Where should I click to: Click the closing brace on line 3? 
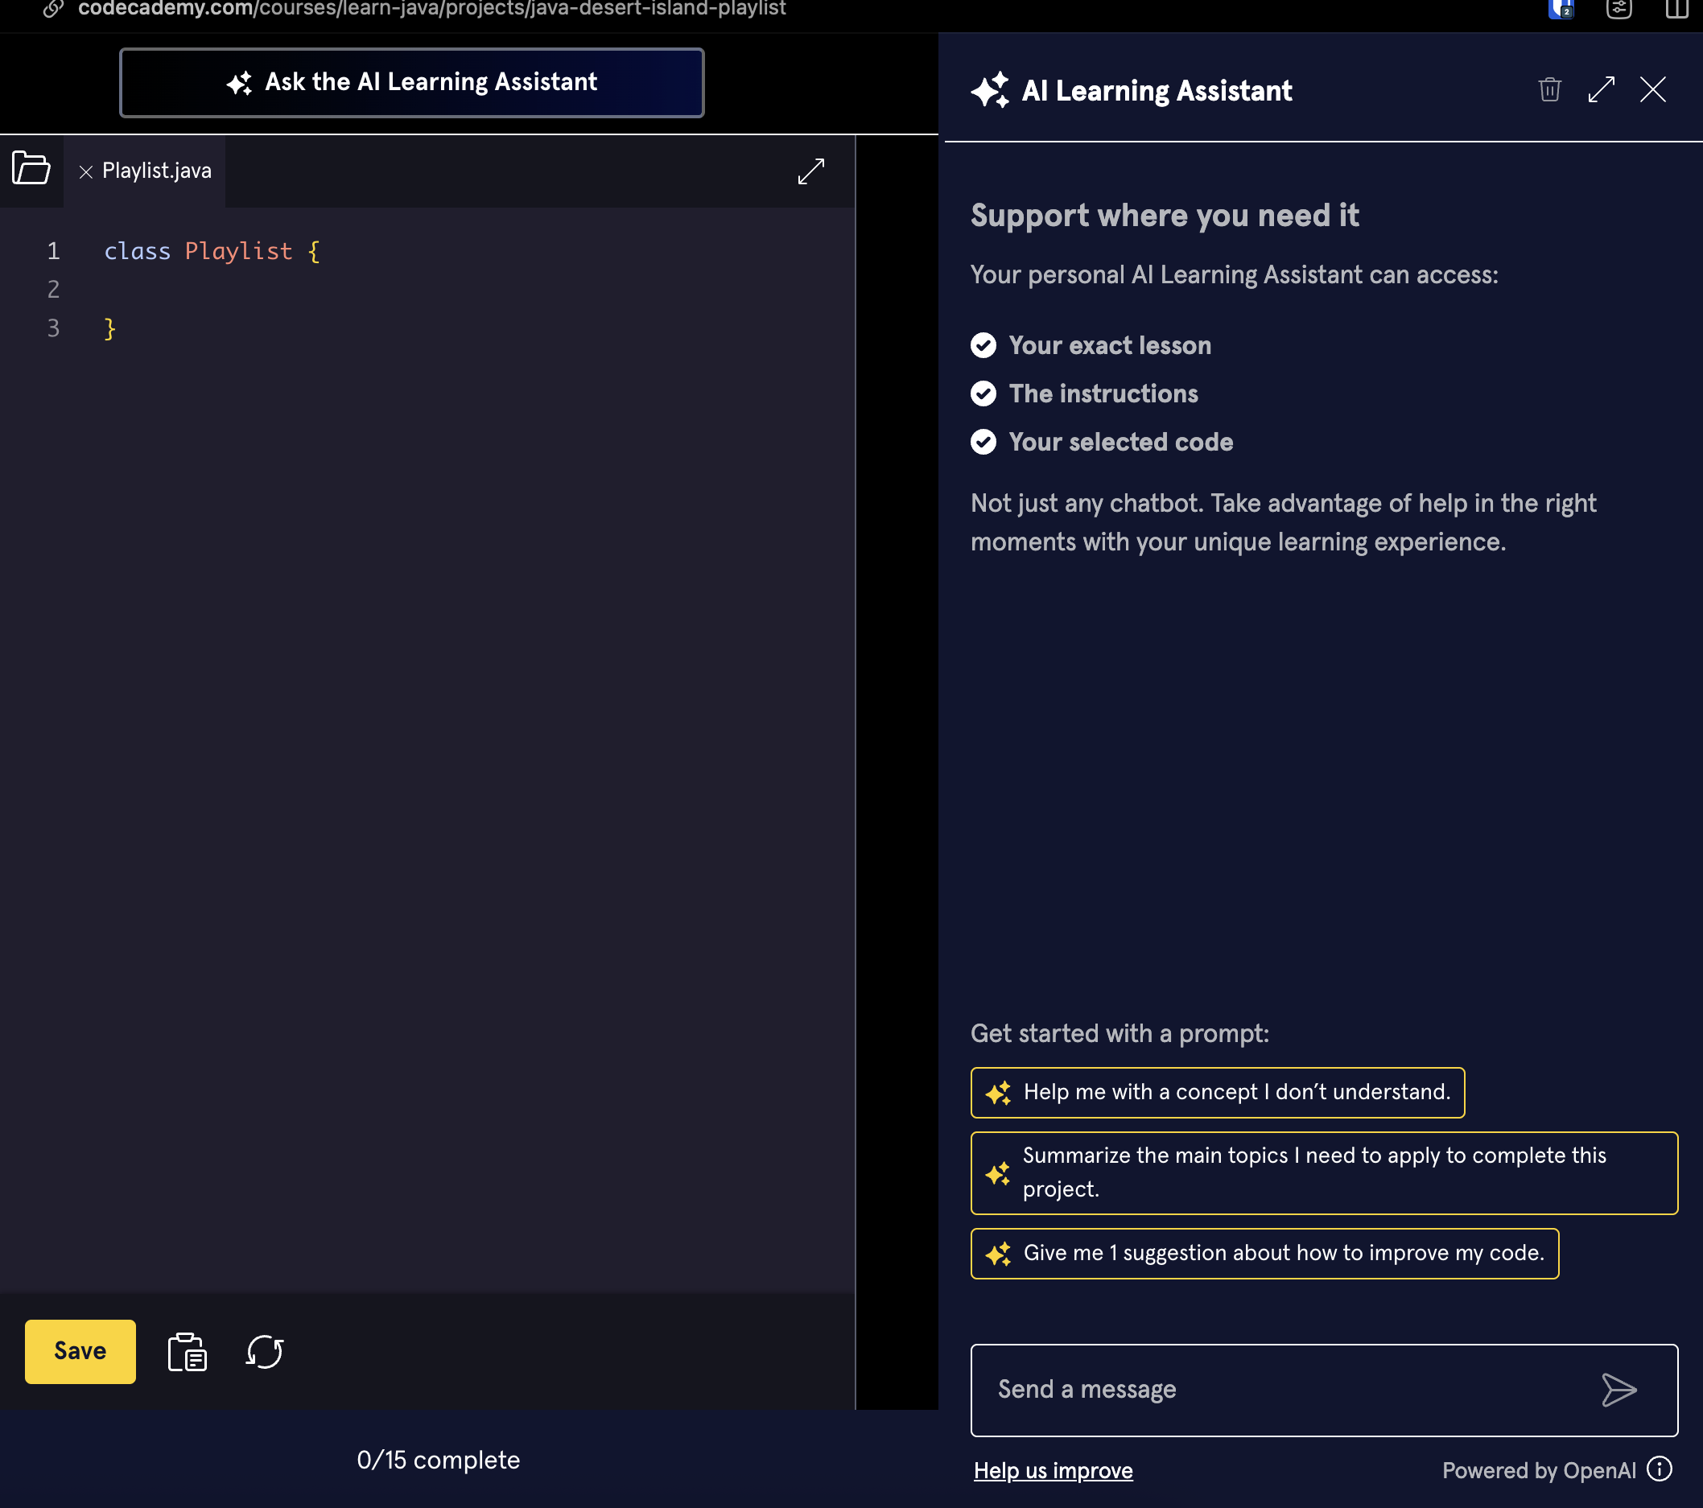tap(109, 328)
